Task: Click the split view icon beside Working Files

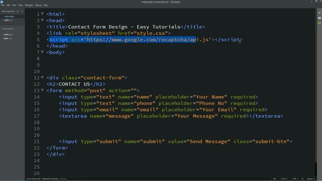Action: tap(22, 11)
